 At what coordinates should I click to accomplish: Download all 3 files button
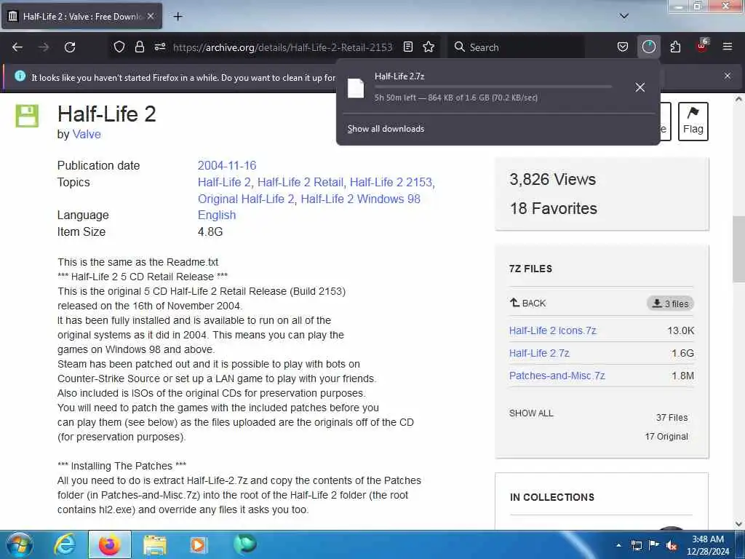click(x=670, y=304)
